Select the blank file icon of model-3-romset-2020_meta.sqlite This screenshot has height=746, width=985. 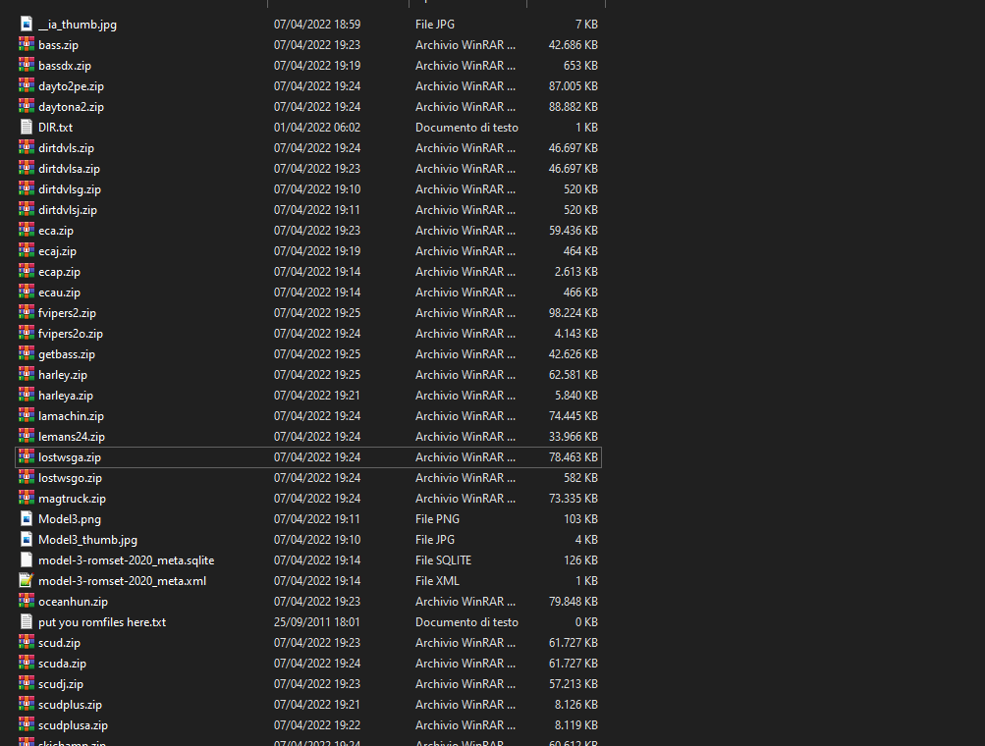(x=27, y=559)
